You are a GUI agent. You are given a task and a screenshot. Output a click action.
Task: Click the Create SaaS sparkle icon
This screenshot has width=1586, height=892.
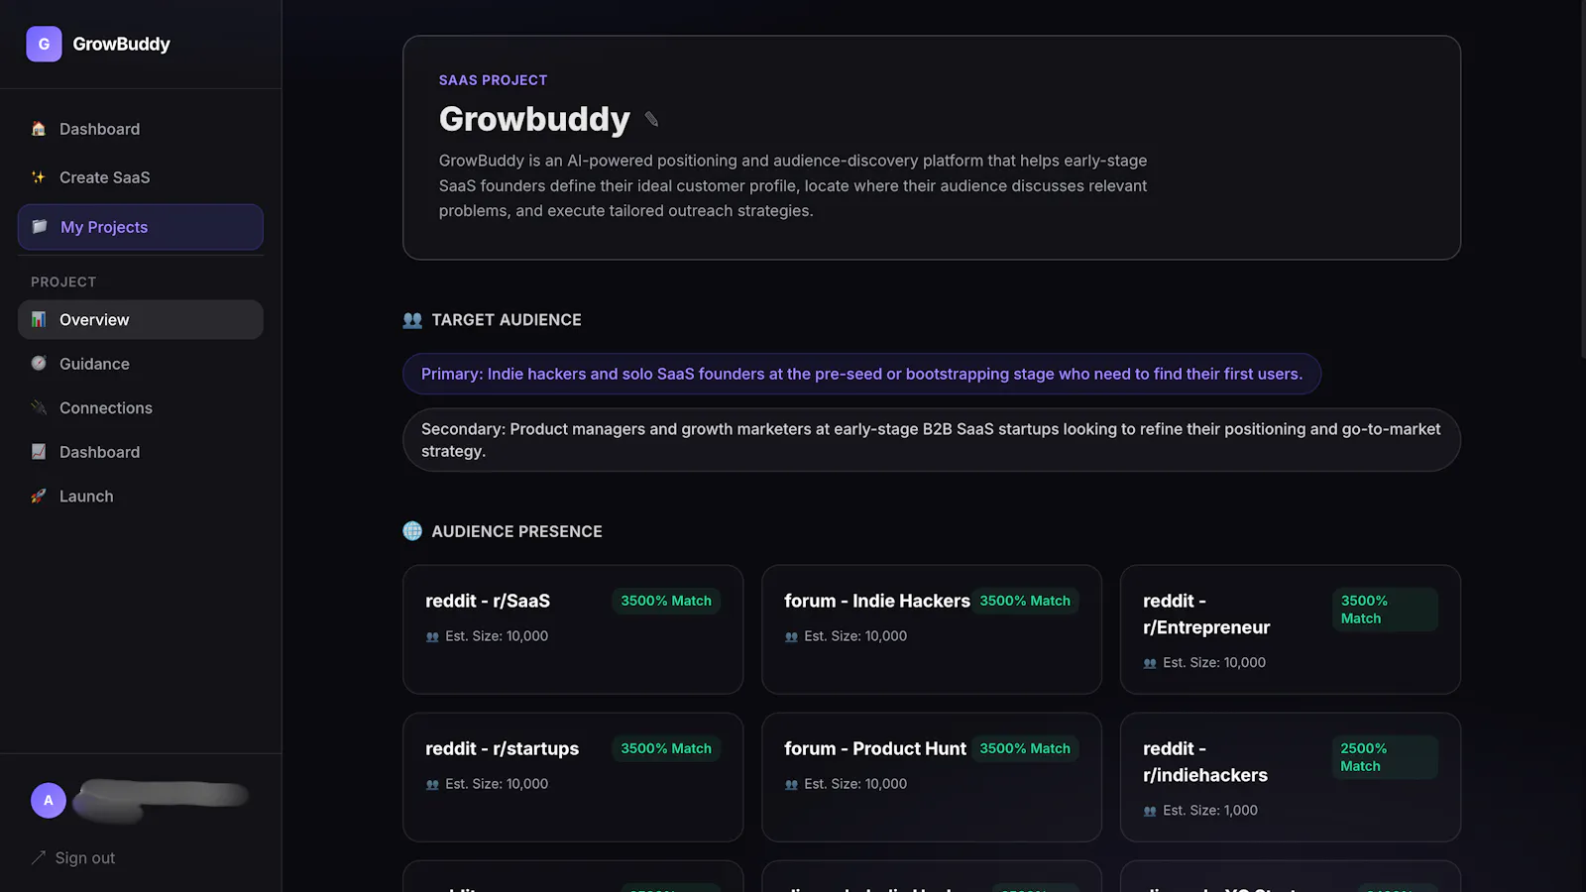pos(39,177)
